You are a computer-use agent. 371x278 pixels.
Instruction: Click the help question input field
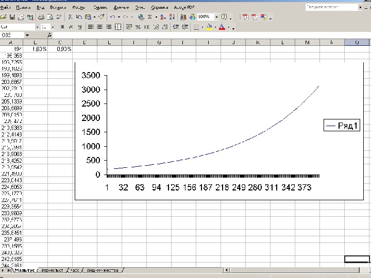330,8
